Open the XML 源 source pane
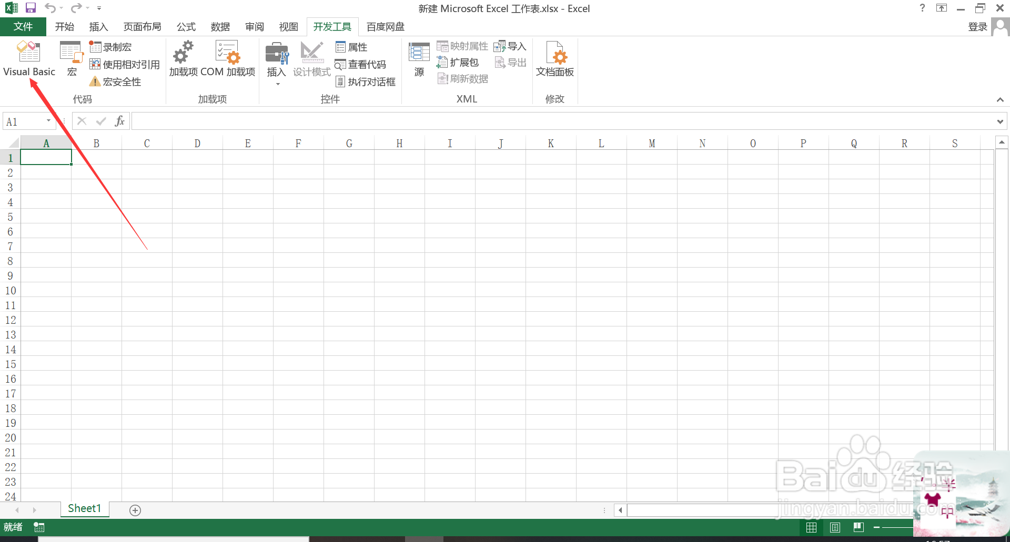Image resolution: width=1010 pixels, height=542 pixels. [419, 59]
